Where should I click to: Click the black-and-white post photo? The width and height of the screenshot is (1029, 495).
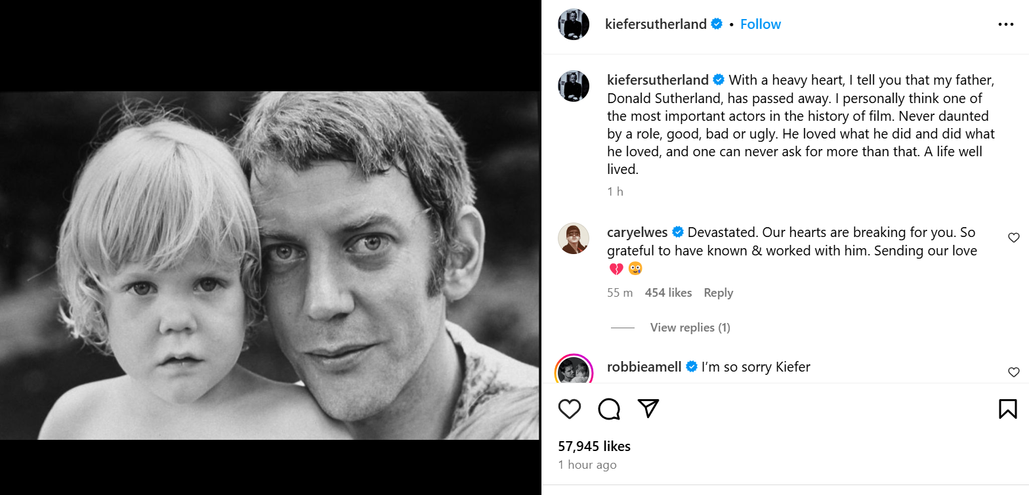pyautogui.click(x=270, y=265)
